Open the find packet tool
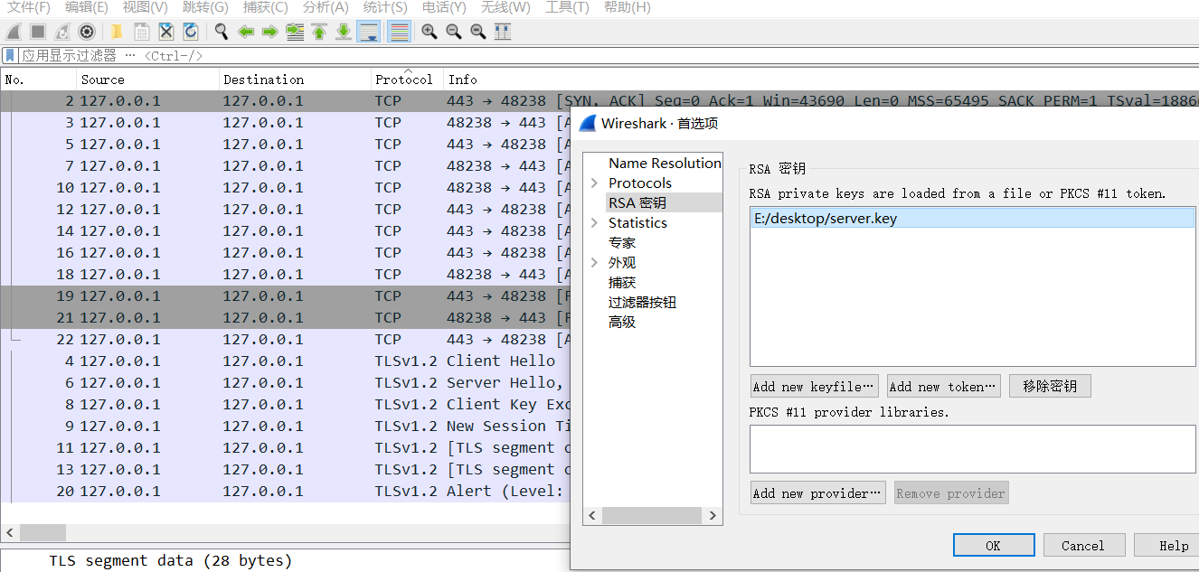This screenshot has height=572, width=1199. [x=220, y=32]
